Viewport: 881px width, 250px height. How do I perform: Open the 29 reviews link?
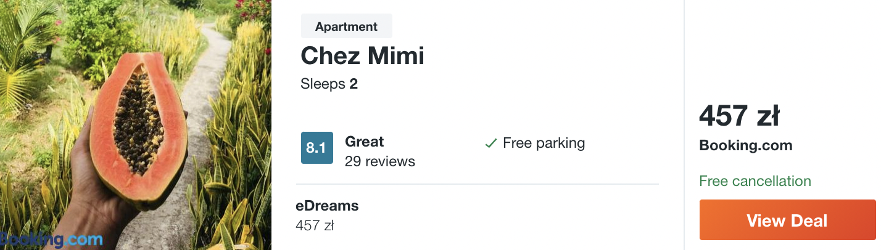379,161
